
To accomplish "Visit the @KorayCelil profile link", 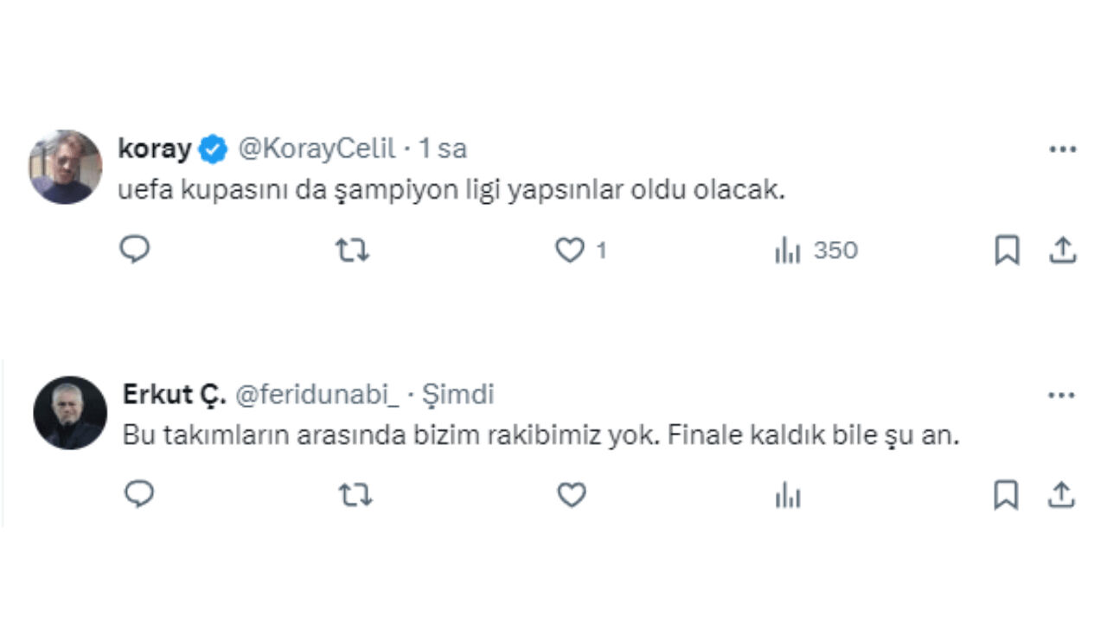I will [321, 148].
